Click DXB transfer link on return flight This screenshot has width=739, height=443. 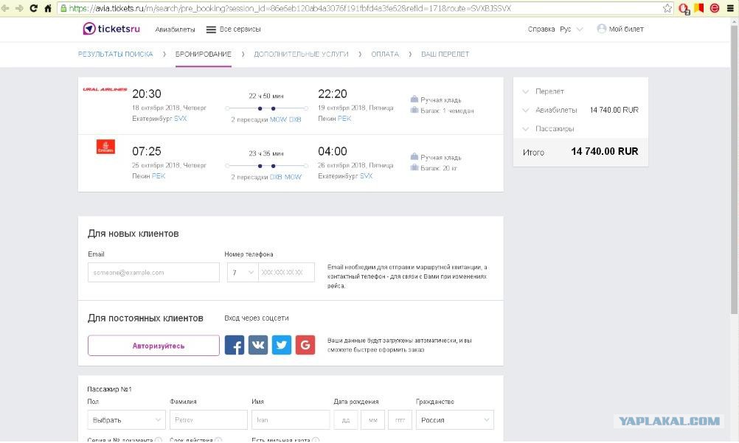[276, 177]
